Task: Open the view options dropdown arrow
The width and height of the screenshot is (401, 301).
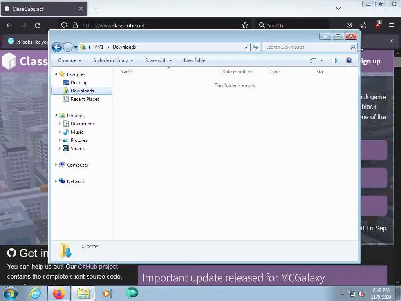Action: [x=322, y=60]
